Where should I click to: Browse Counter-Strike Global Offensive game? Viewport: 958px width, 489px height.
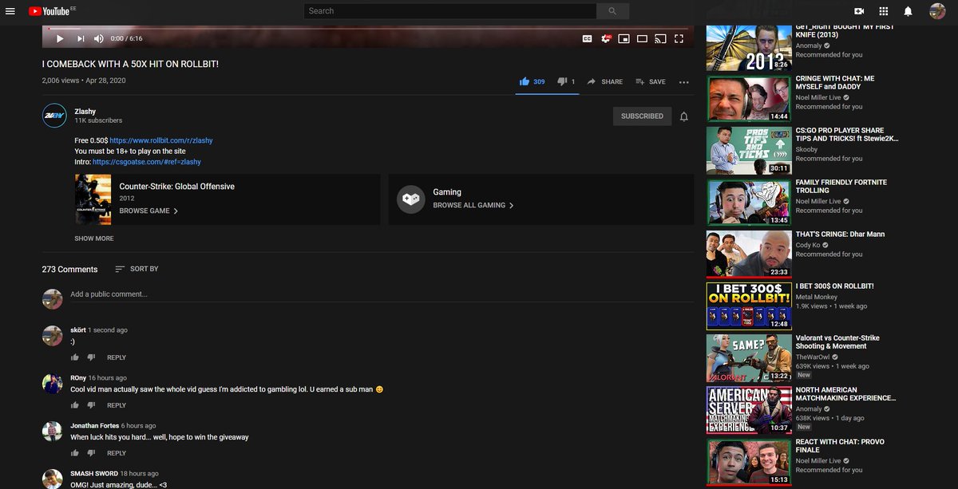coord(148,211)
